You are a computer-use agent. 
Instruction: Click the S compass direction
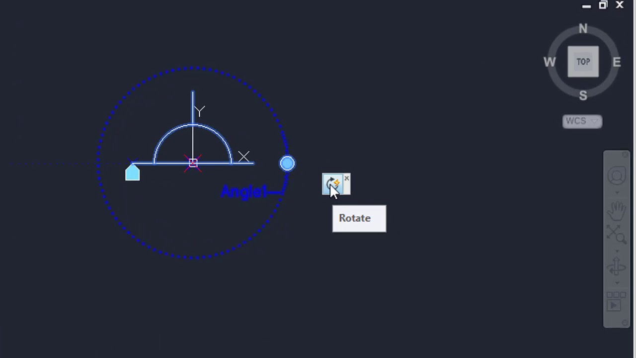point(583,95)
